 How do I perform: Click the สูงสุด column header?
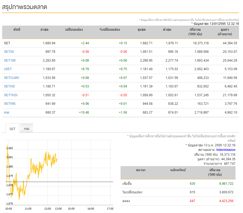[x=142, y=30]
